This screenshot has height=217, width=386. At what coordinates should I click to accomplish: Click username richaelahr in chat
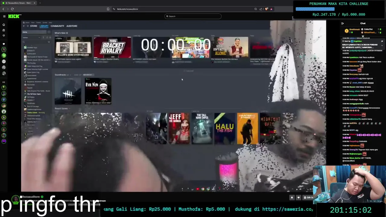pos(354,95)
